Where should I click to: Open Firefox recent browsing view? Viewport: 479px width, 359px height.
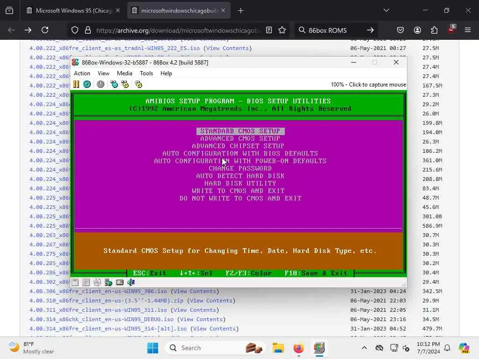(9, 11)
